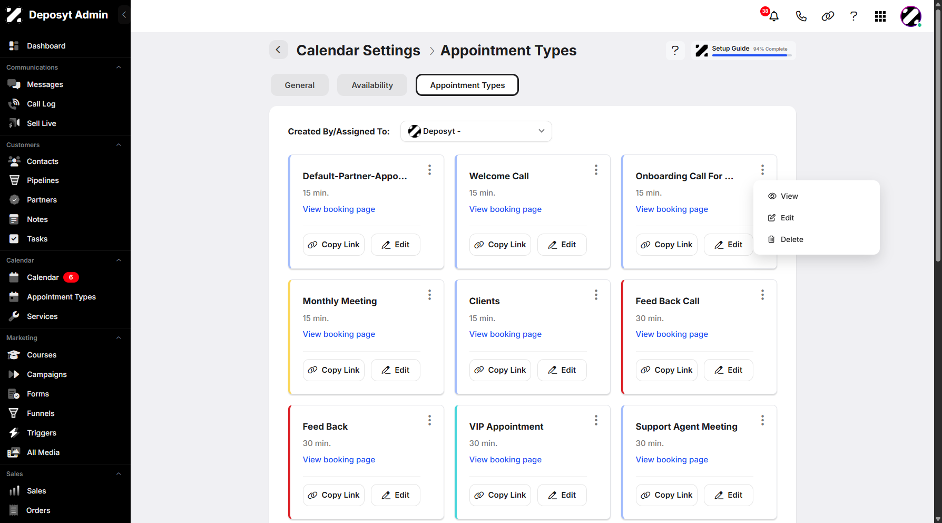The image size is (942, 523).
Task: Switch to the Availability tab
Action: pos(372,85)
